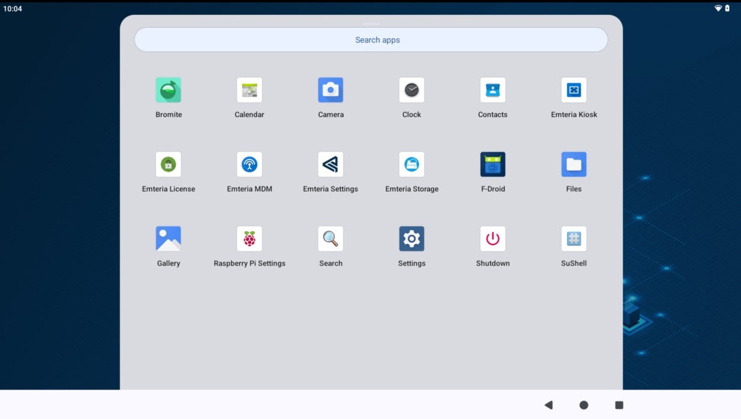Tap the Home navigation circle button

point(584,405)
